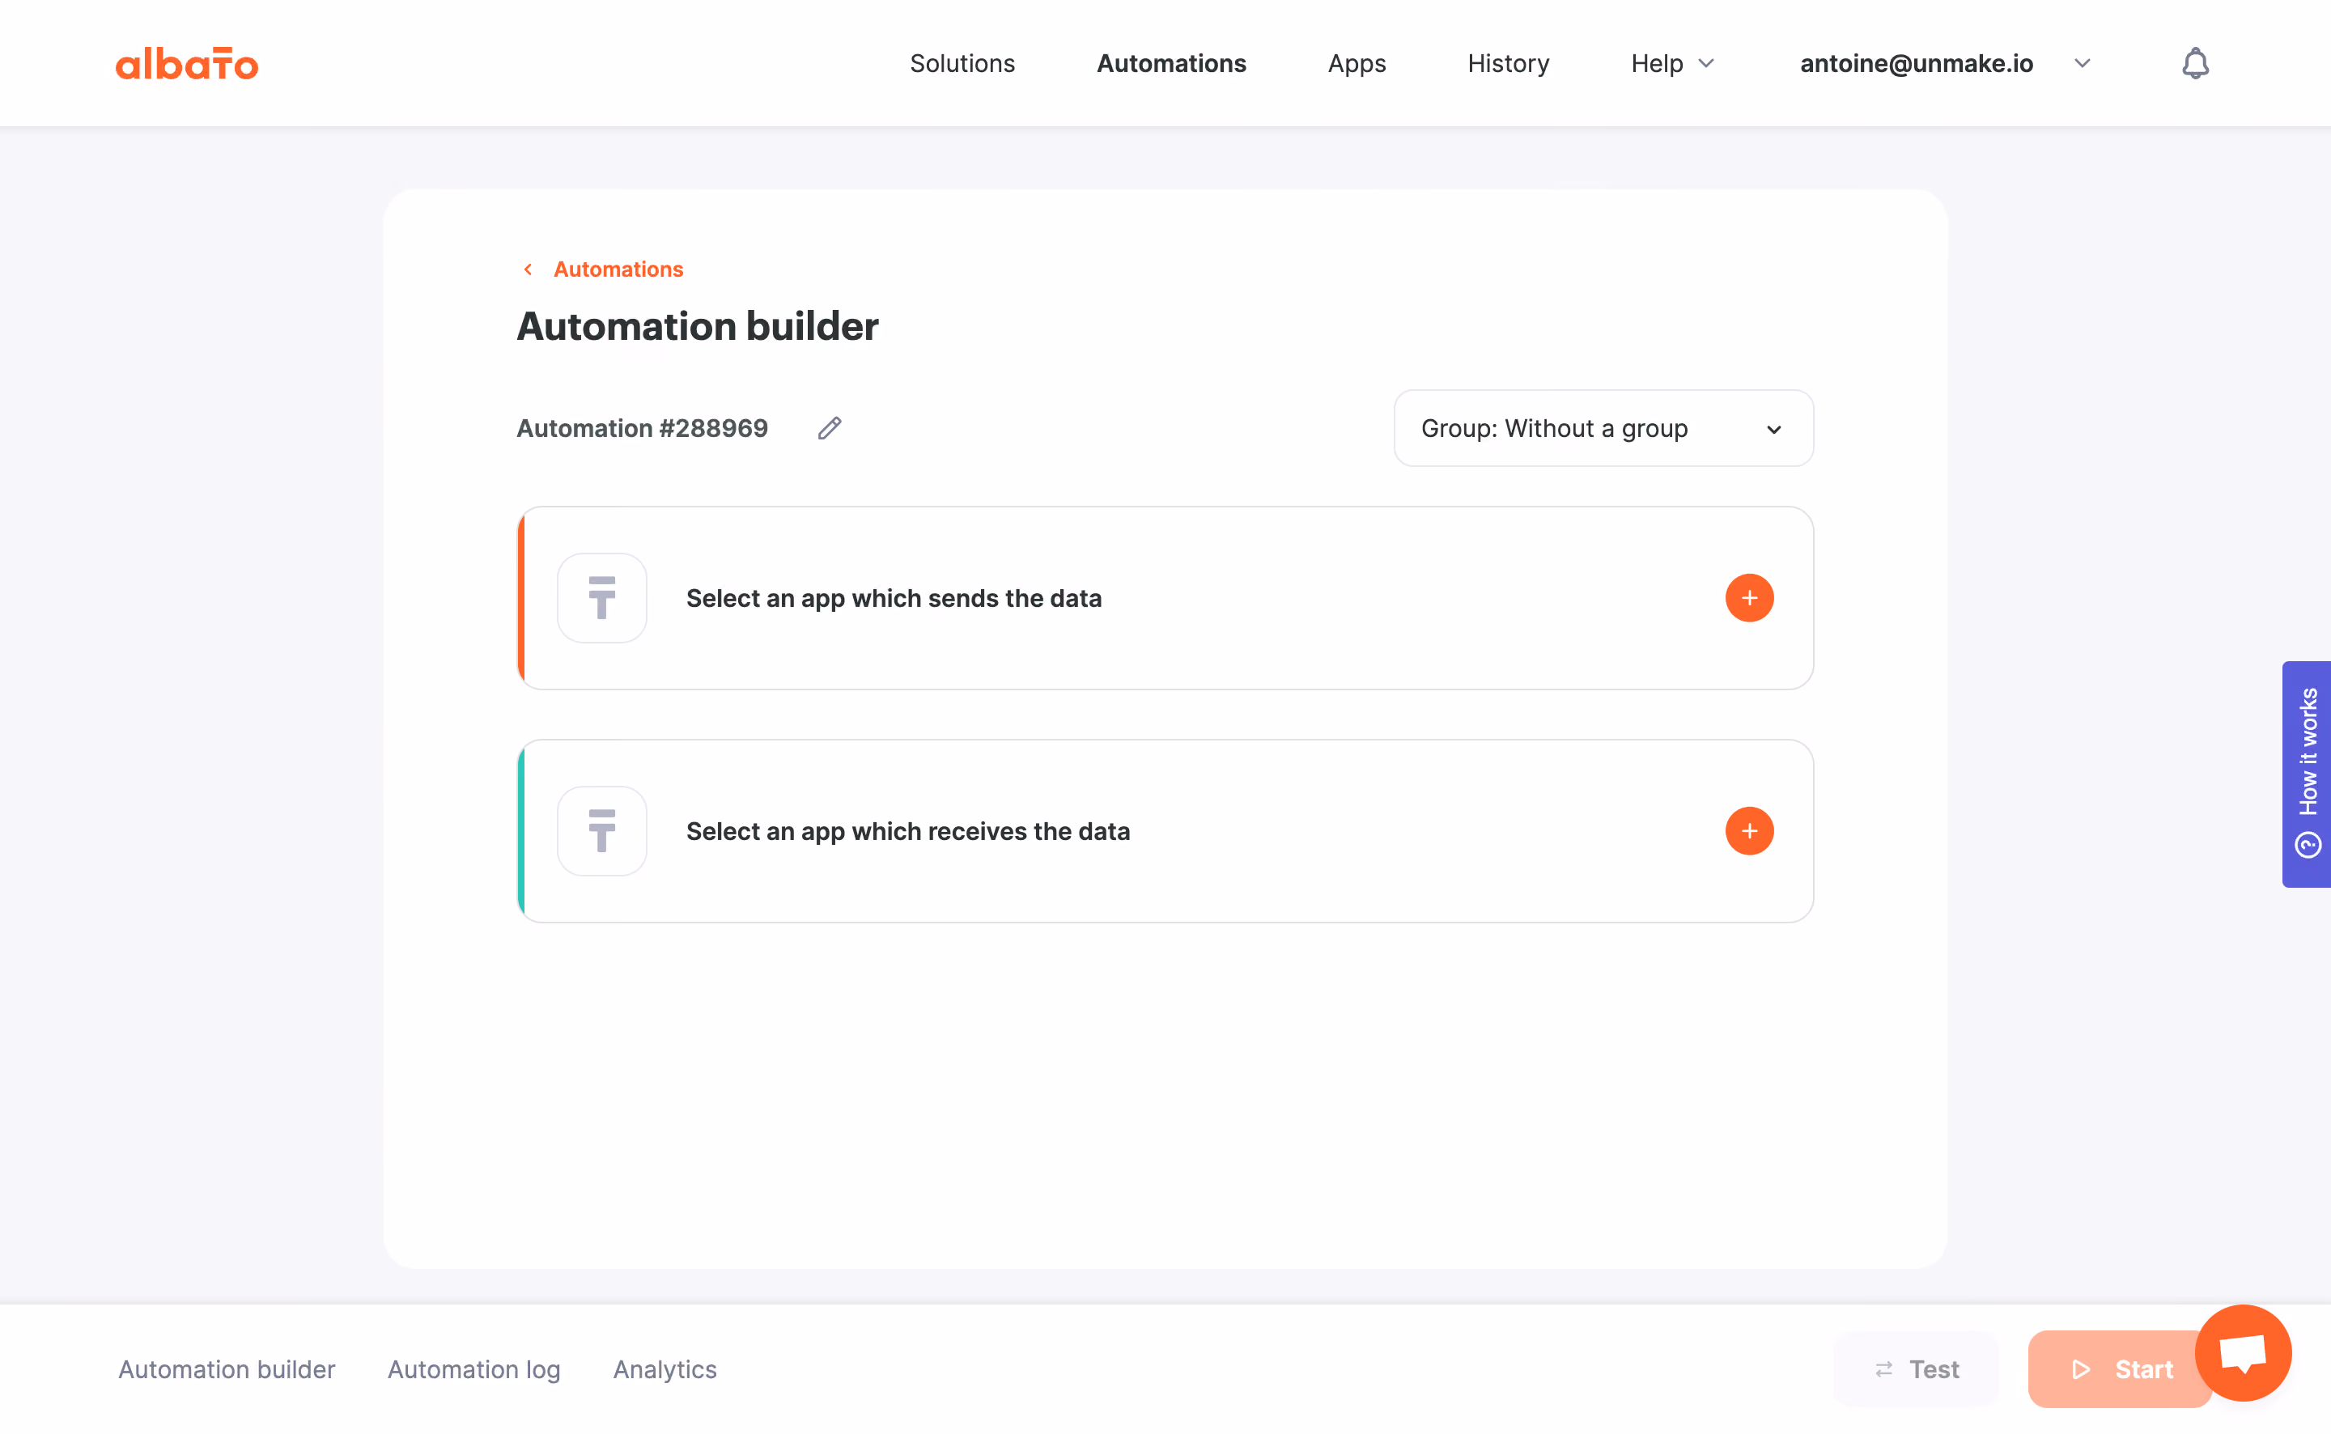The width and height of the screenshot is (2331, 1434).
Task: Open Group: Without a group dropdown
Action: [1603, 428]
